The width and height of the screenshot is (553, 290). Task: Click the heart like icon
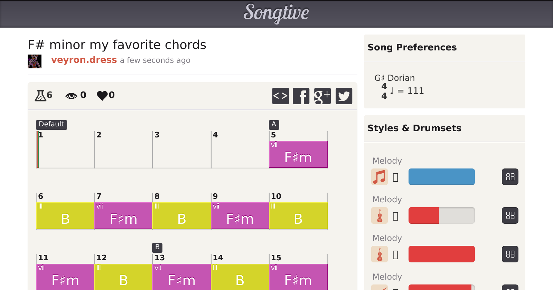point(102,95)
